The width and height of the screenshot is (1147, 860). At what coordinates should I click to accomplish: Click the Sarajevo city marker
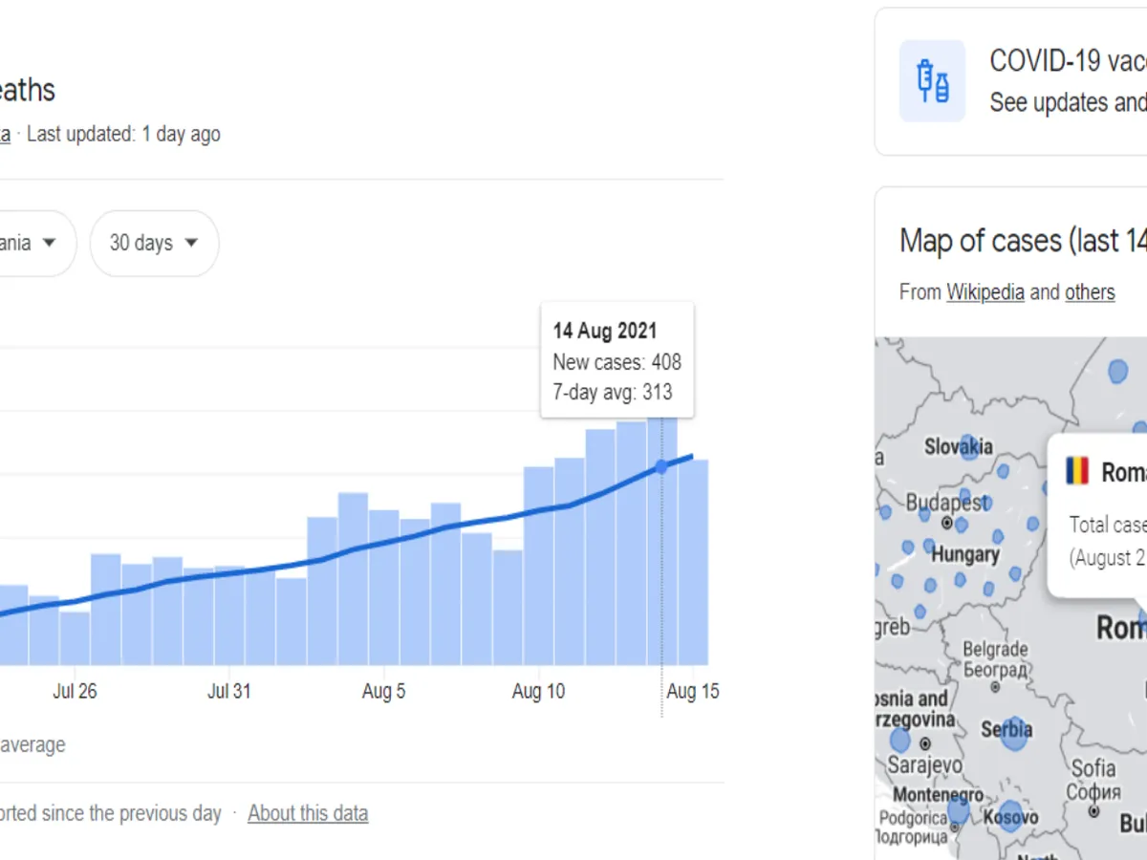point(925,743)
